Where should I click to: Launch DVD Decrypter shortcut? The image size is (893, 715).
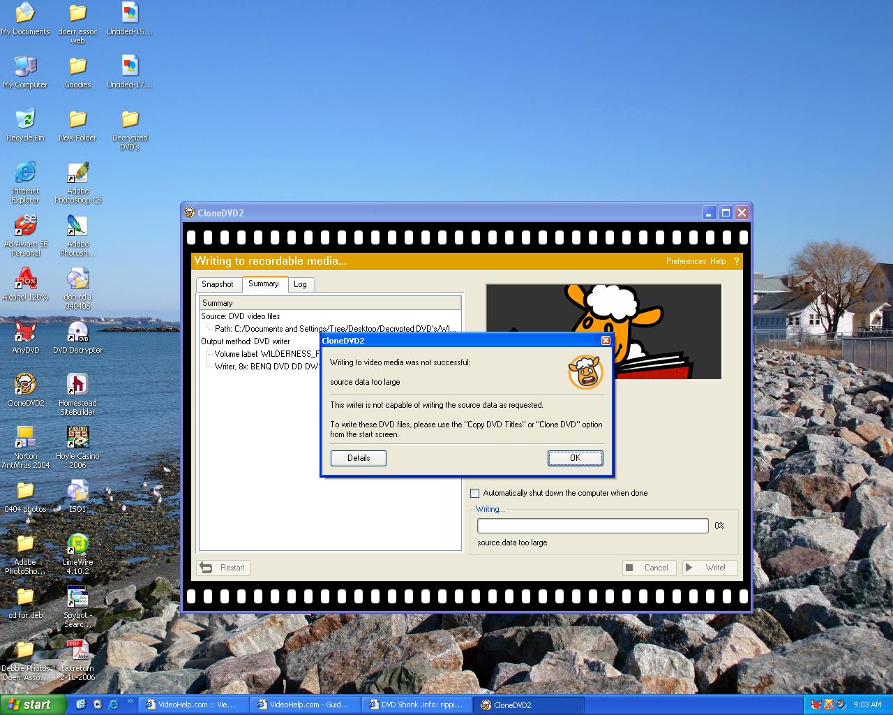[x=77, y=337]
